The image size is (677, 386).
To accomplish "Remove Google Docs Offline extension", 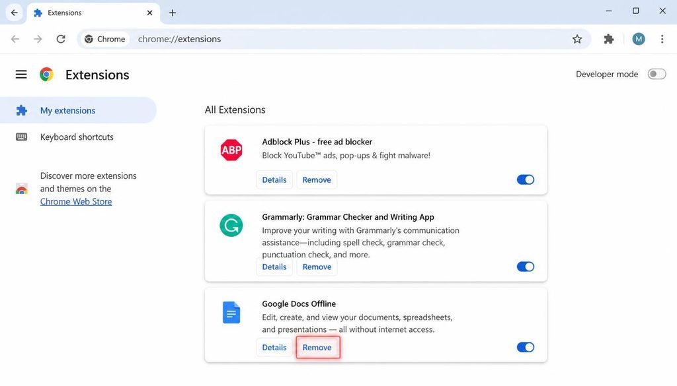I will [317, 347].
